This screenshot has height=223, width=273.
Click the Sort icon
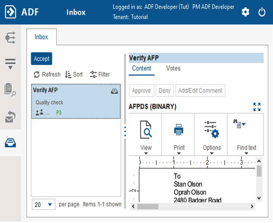point(68,75)
